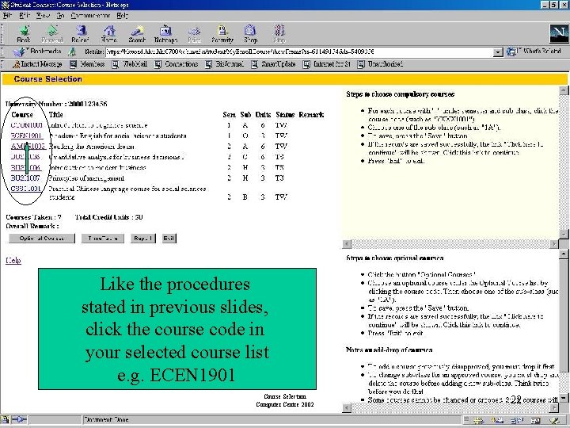
Task: Click the page location proxy icon beside Netsite
Action: click(x=73, y=52)
